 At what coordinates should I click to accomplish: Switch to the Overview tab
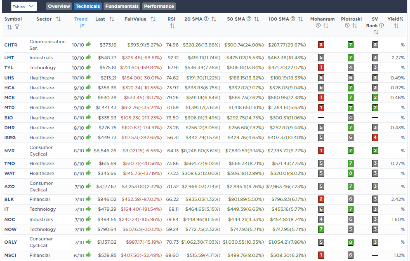pos(59,6)
